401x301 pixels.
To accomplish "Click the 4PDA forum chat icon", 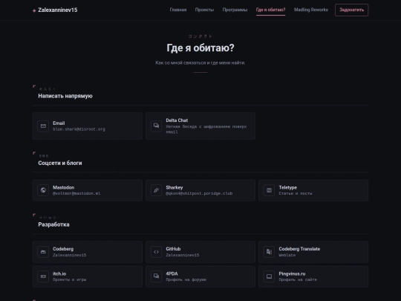I will click(x=156, y=276).
